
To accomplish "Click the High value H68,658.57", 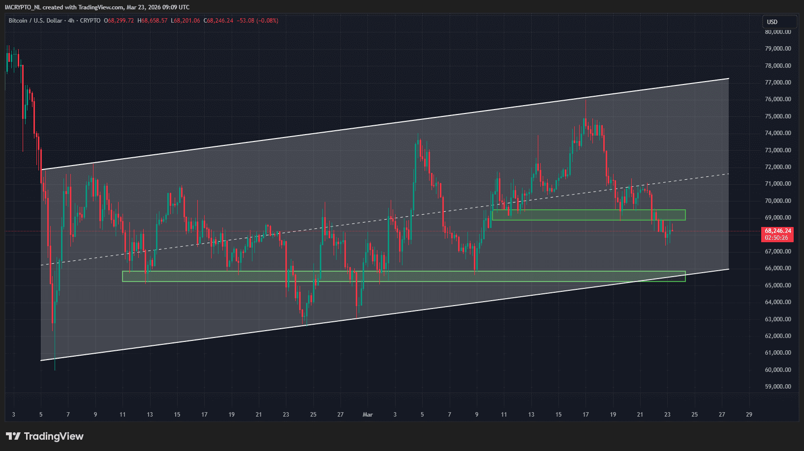I will coord(153,21).
